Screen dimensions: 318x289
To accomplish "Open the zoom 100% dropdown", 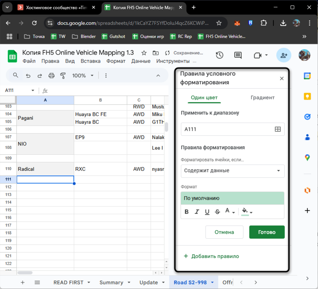I will point(83,76).
